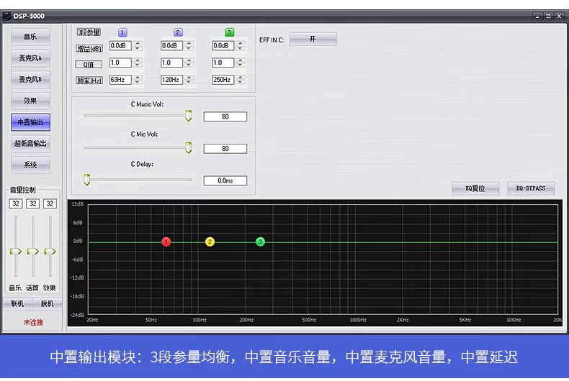The height and width of the screenshot is (381, 569).
Task: Click the C Delay slider handle
Action: [86, 180]
